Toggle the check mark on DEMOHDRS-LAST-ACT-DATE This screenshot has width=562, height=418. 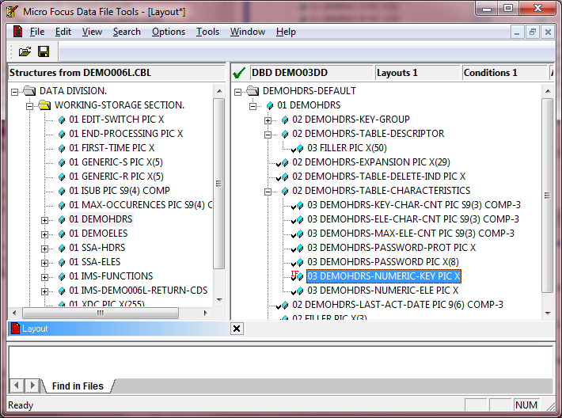[281, 305]
